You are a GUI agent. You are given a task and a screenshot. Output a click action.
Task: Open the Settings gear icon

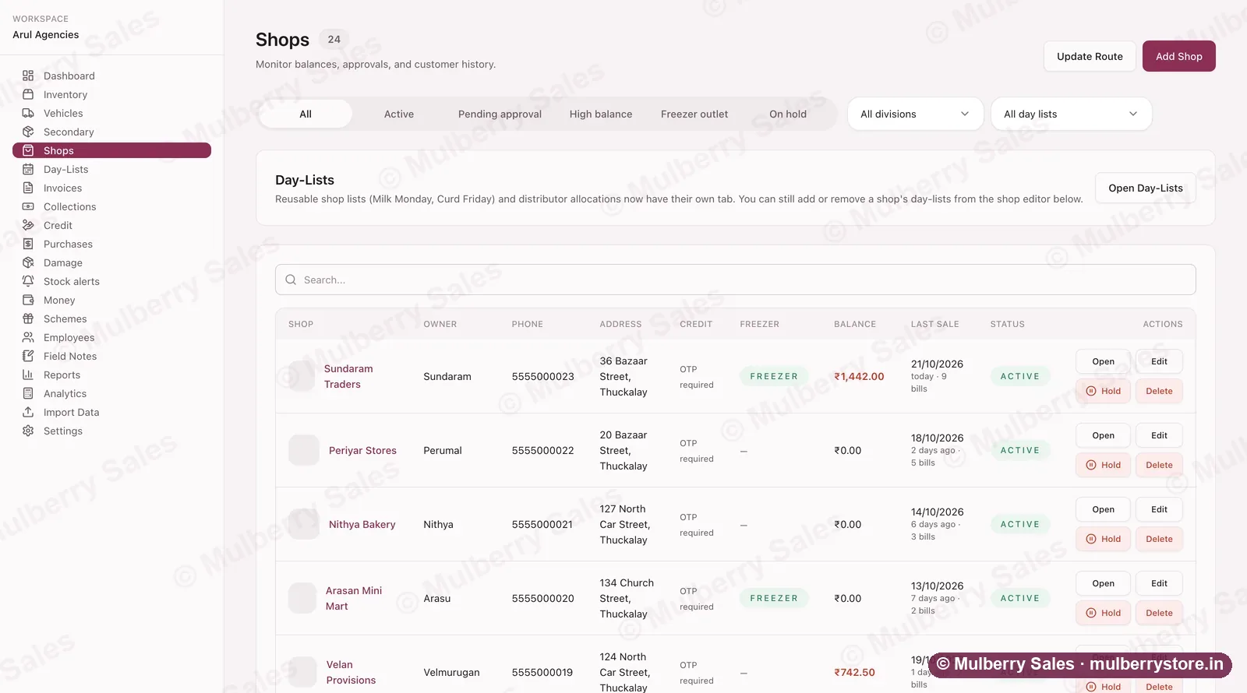[x=28, y=431]
